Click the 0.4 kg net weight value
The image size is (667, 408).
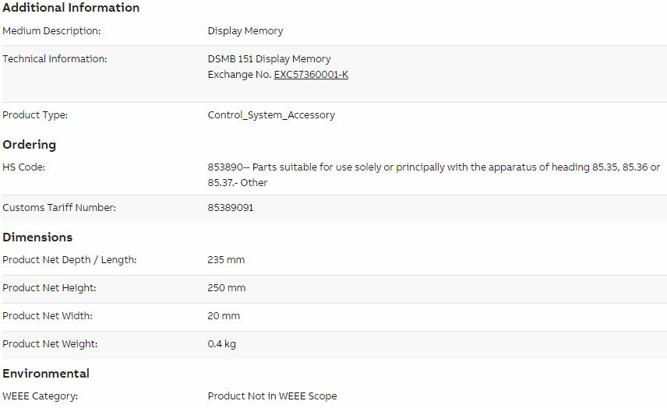tap(221, 344)
